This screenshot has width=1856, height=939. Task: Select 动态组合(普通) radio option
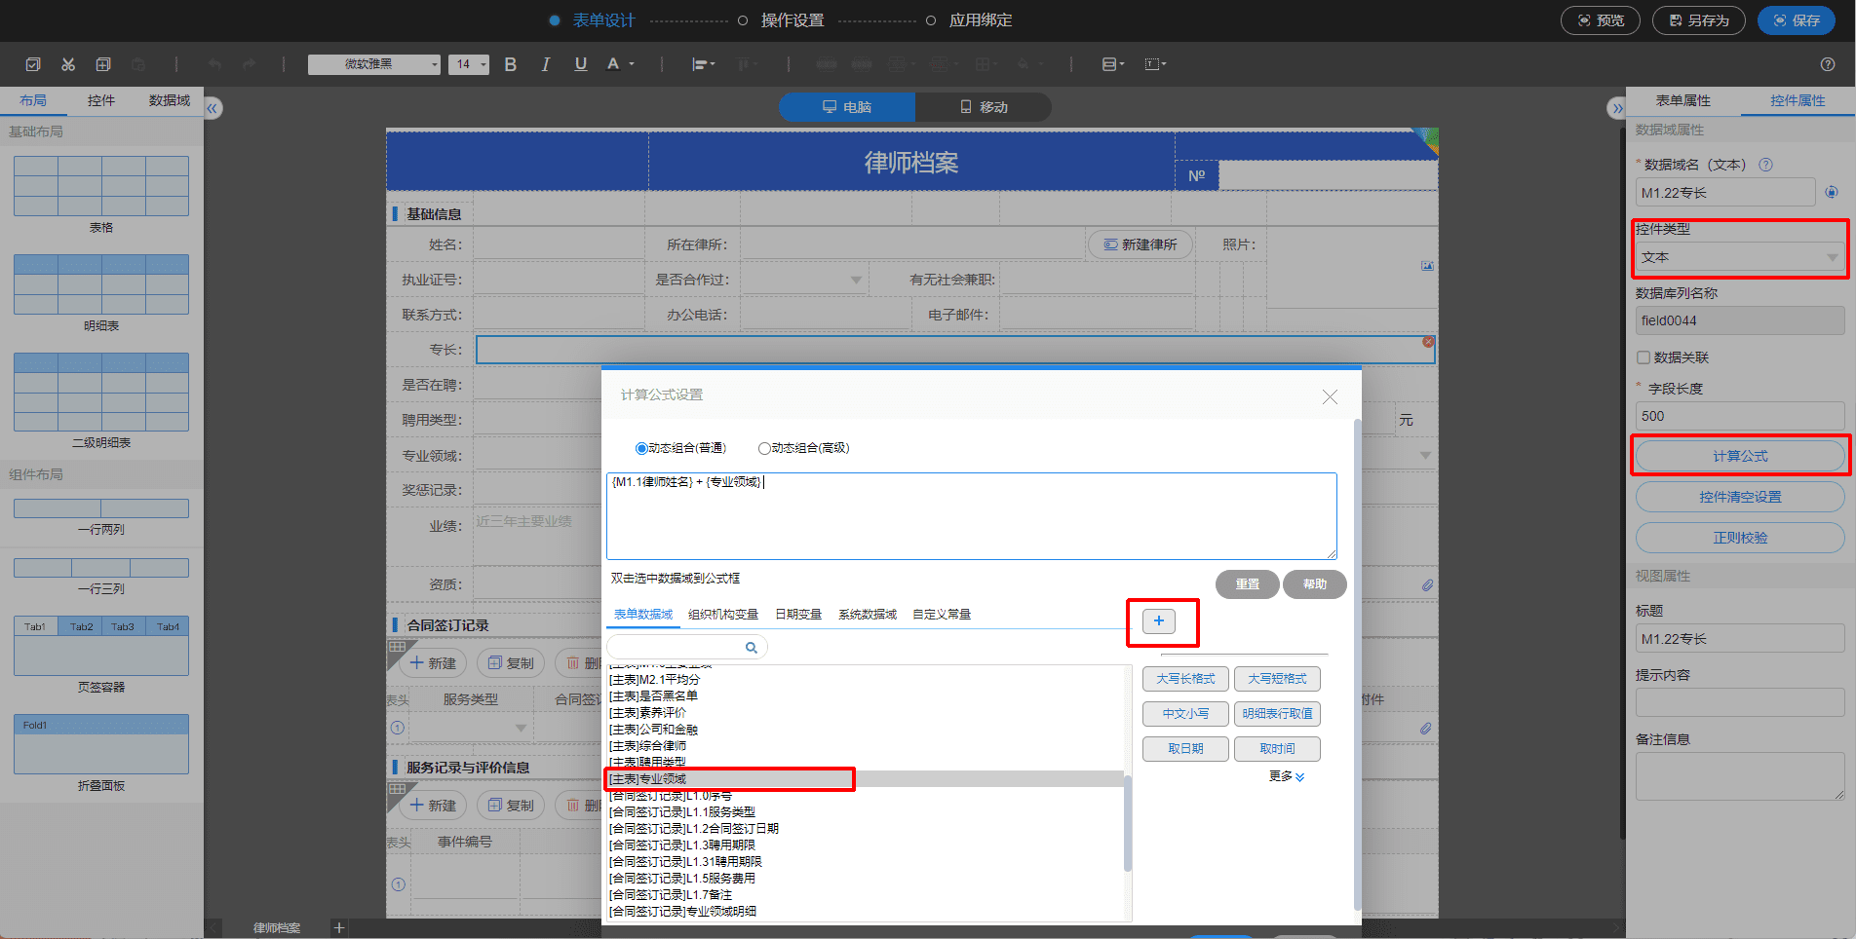(x=641, y=449)
